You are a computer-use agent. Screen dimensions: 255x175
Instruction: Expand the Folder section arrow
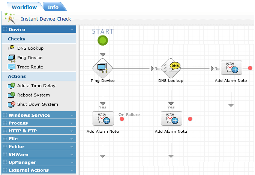click(x=72, y=147)
